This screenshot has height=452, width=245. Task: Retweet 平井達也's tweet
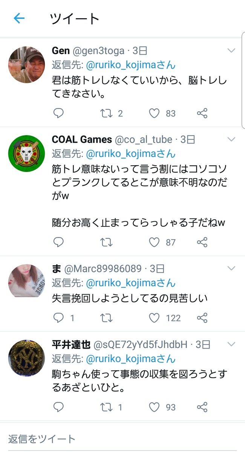tap(106, 407)
